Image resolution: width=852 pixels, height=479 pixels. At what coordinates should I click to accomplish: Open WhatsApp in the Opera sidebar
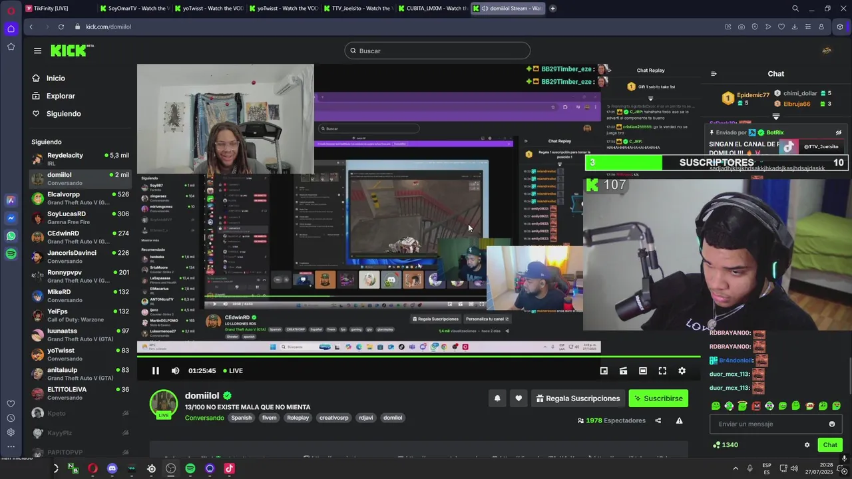click(x=11, y=236)
